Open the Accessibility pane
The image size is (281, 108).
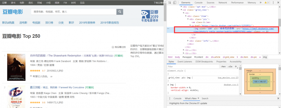point(236,62)
